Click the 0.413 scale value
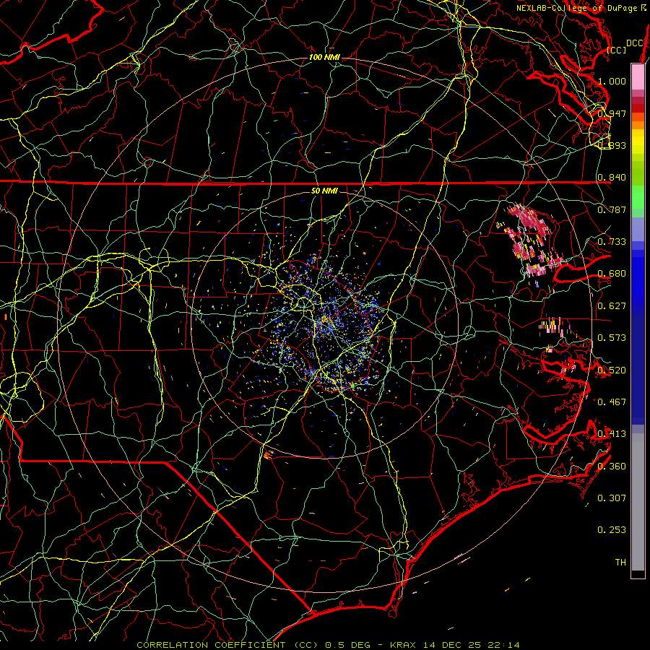Screen dimensions: 650x650 click(612, 434)
